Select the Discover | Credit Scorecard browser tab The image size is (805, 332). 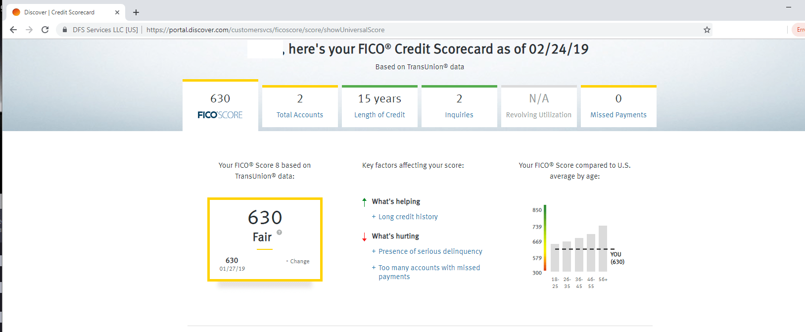pos(66,12)
